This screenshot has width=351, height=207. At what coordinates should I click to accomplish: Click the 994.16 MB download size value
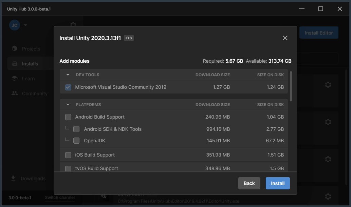(218, 129)
